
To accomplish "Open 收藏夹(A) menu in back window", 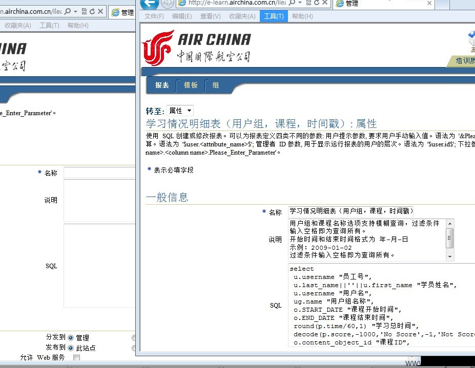I will [17, 26].
